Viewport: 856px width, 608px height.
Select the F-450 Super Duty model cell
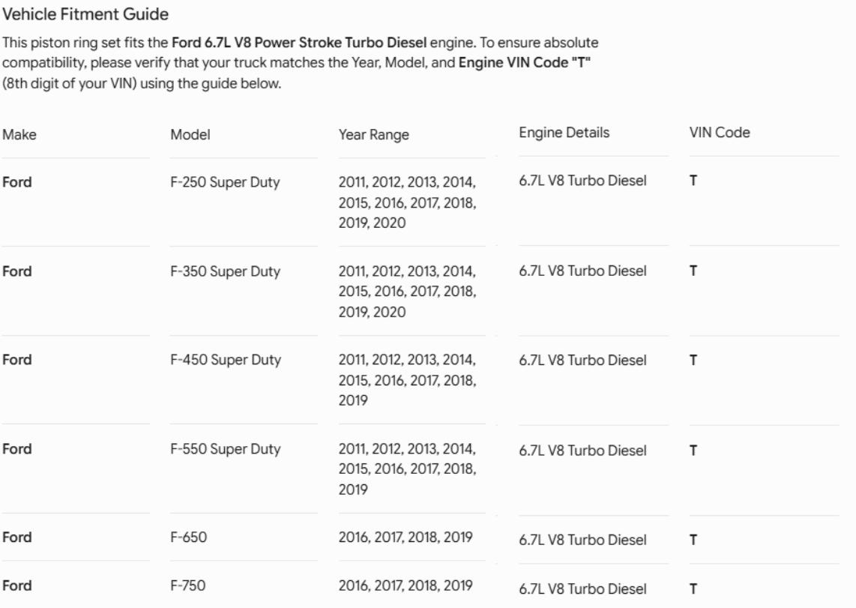point(226,360)
